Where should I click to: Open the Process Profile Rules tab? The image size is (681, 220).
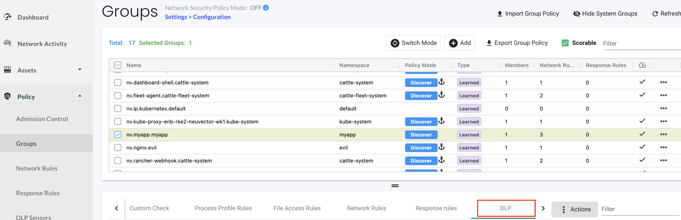coord(223,208)
